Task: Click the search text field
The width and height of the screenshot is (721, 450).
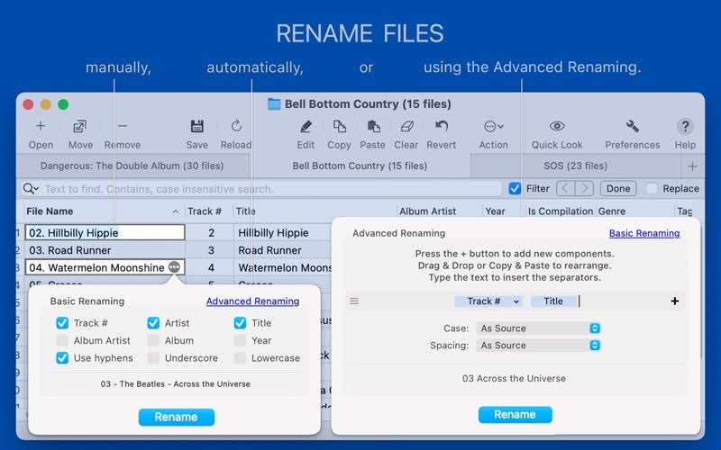Action: coord(271,189)
